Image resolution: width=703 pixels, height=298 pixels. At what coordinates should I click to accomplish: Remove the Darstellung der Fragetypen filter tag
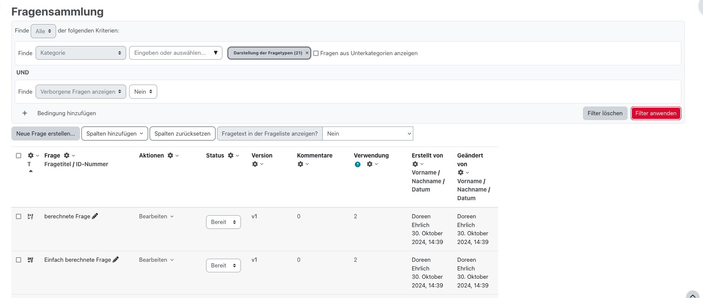[307, 53]
